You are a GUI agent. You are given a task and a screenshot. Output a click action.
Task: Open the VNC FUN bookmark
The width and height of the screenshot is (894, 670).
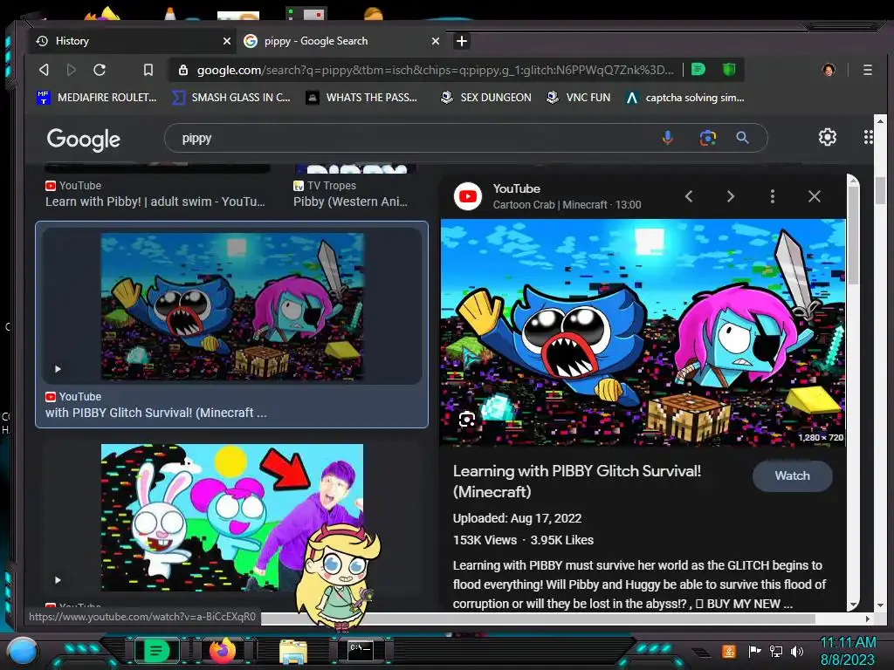pyautogui.click(x=578, y=98)
